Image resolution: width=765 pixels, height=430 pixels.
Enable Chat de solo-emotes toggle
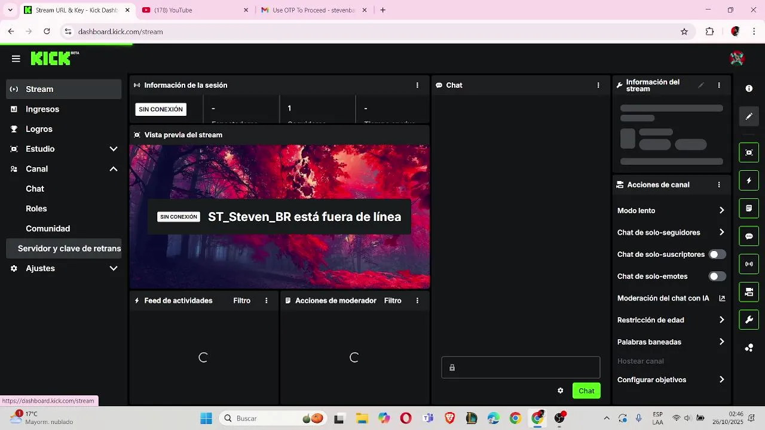(x=717, y=277)
